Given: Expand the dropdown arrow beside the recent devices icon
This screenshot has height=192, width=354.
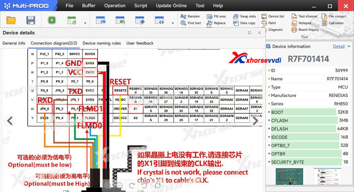Looking at the screenshot, I should point(85,23).
